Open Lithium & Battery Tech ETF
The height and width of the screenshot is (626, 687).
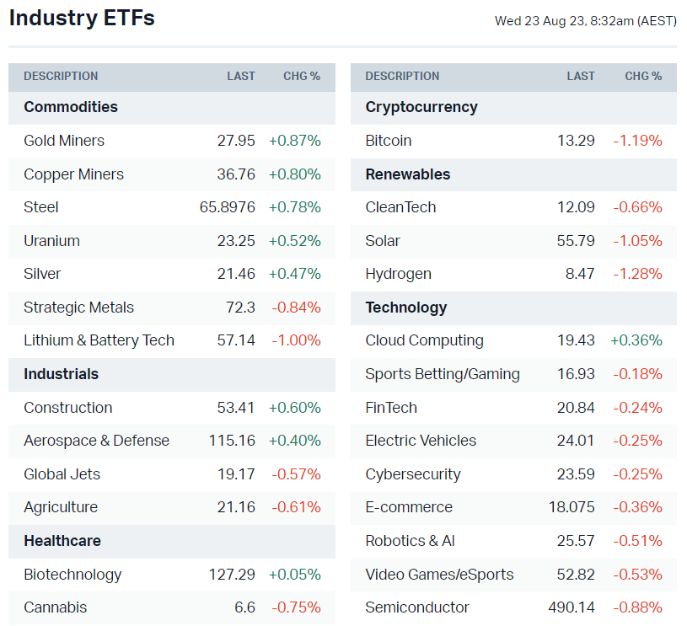(99, 340)
